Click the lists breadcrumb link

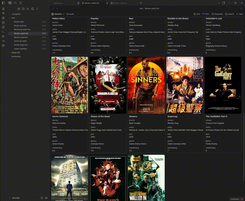click(141, 9)
